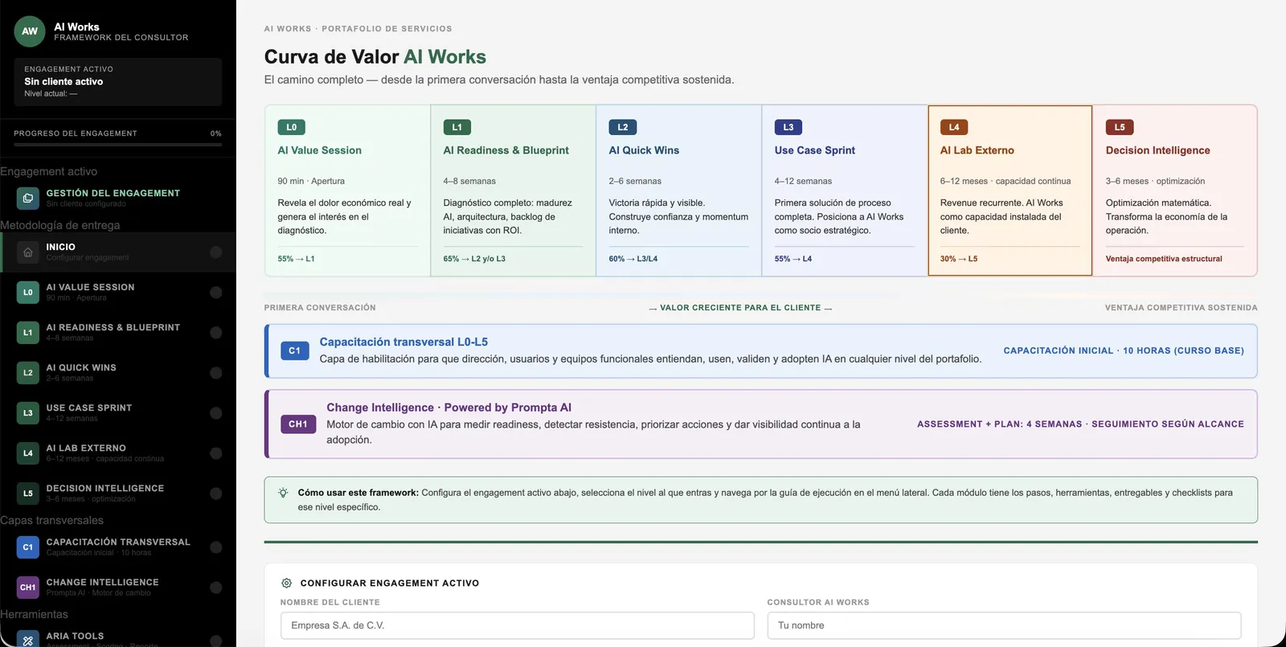
Task: Select the L5 Decision Intelligence card
Action: (x=1175, y=190)
